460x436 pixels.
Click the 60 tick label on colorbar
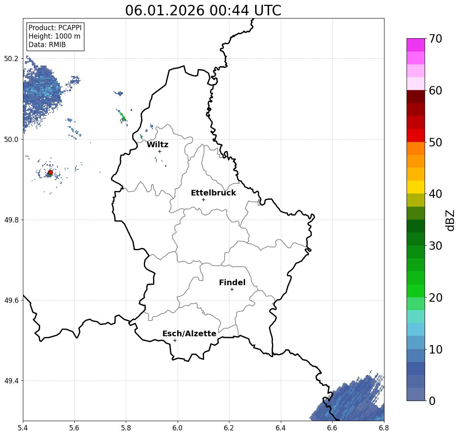point(435,90)
